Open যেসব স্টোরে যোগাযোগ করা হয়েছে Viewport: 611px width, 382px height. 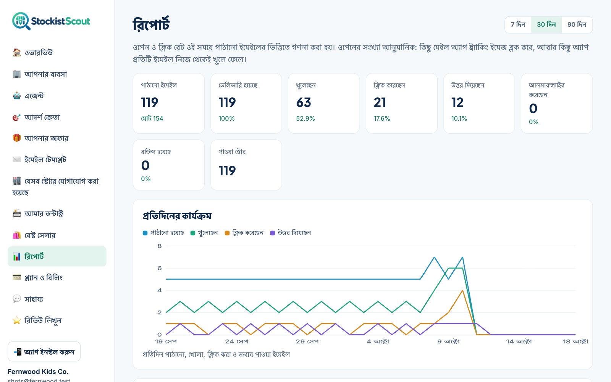[x=57, y=186]
